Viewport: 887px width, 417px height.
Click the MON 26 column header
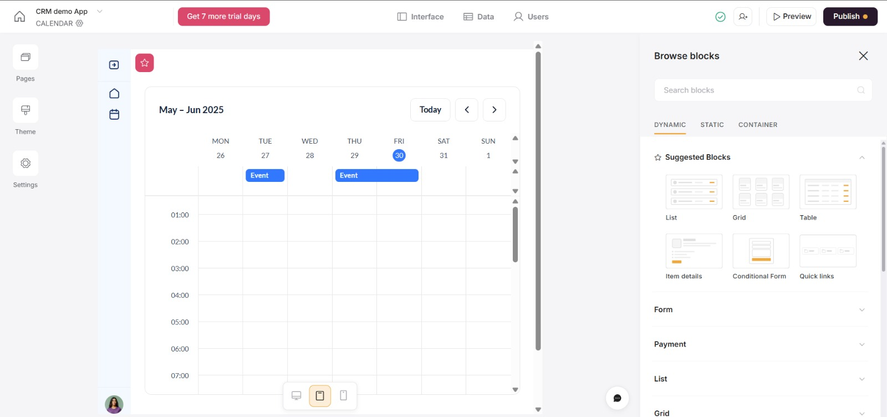point(221,148)
